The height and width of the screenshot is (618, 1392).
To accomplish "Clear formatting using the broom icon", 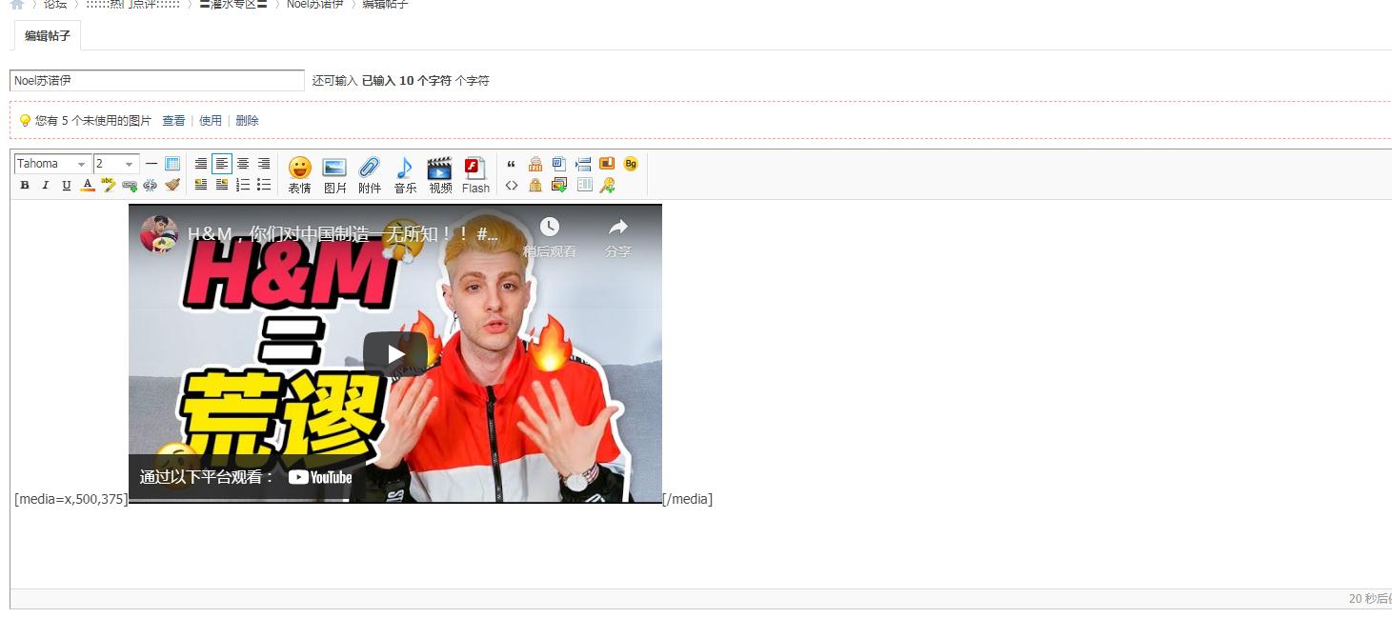I will point(172,186).
